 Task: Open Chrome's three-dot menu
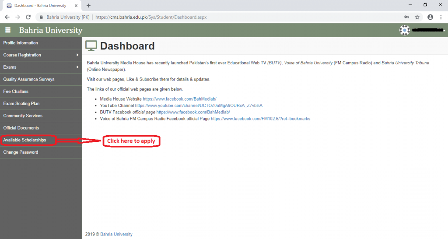pyautogui.click(x=441, y=17)
